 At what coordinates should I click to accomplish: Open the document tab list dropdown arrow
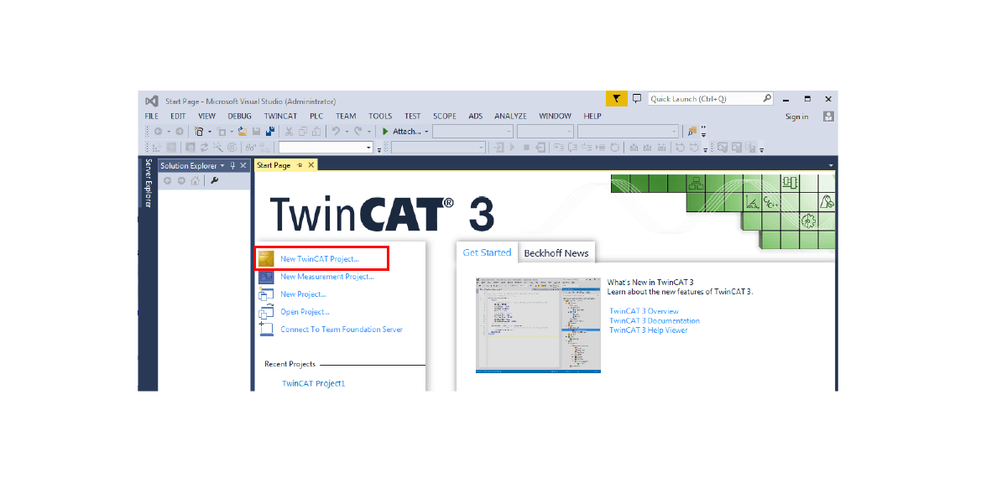[831, 166]
